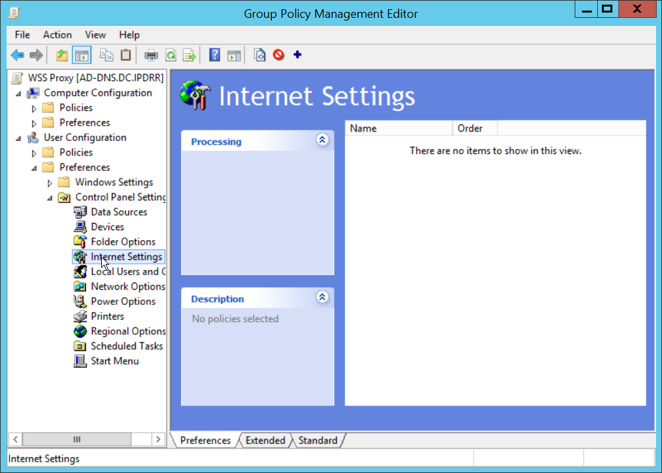Expand Windows Settings tree node arrow
Viewport: 662px width, 473px height.
pos(50,183)
